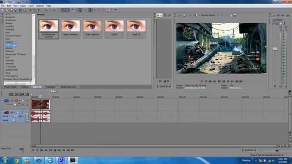Switch to the Project Media tab

10,87
